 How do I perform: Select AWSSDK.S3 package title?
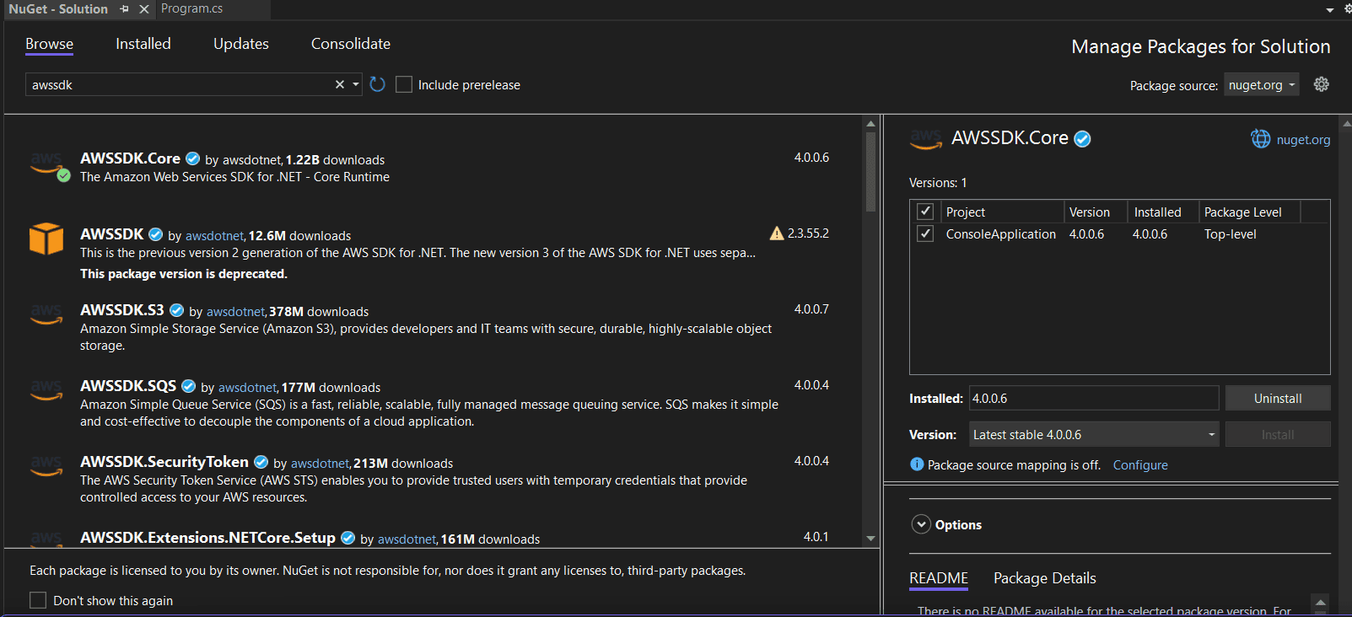point(122,310)
